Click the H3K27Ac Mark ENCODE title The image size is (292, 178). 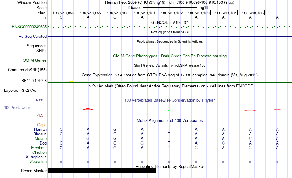[170, 86]
